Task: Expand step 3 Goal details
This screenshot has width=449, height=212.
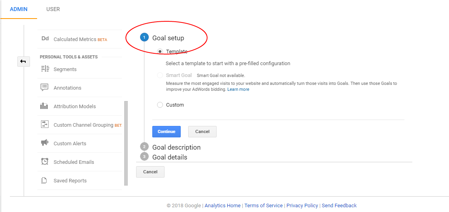Action: [x=170, y=157]
